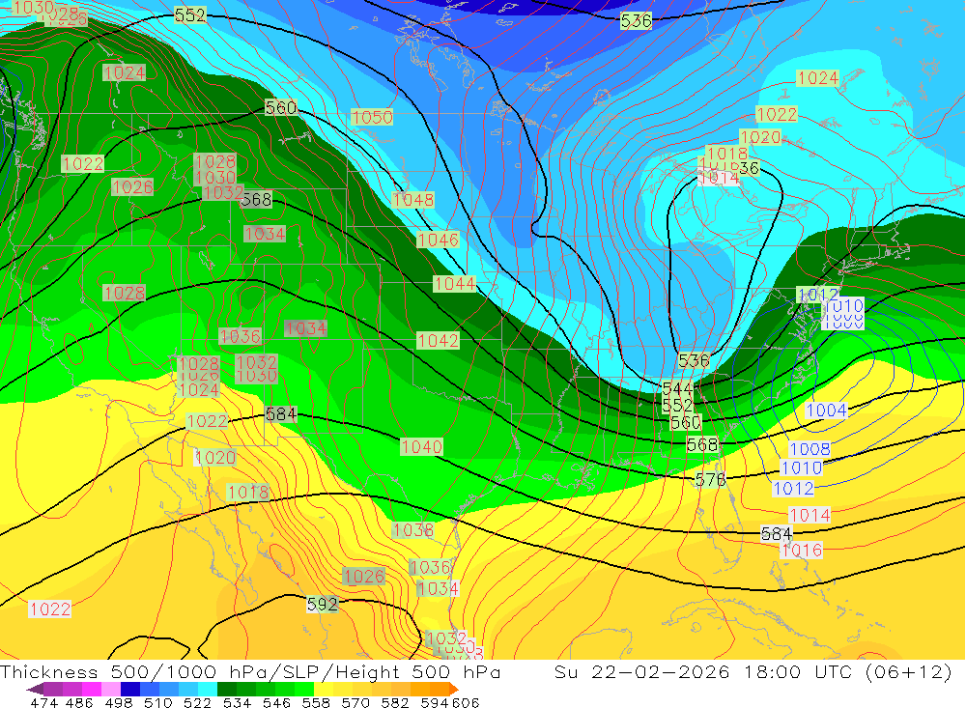The width and height of the screenshot is (966, 708).
Task: Click the blue 1004 low-pressure label
Action: coord(826,411)
